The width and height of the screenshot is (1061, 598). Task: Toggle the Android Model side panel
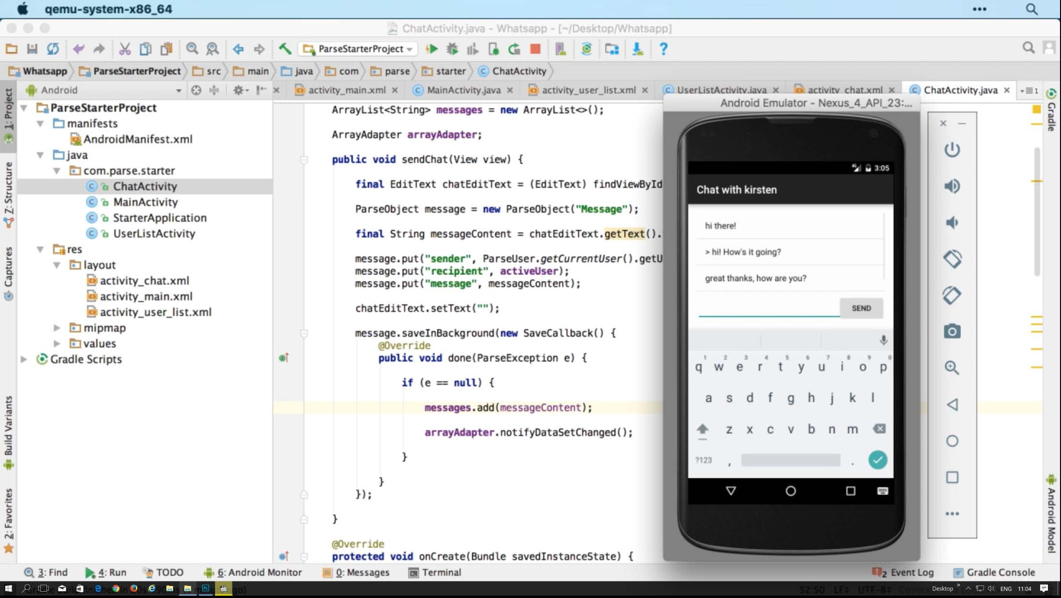1051,514
